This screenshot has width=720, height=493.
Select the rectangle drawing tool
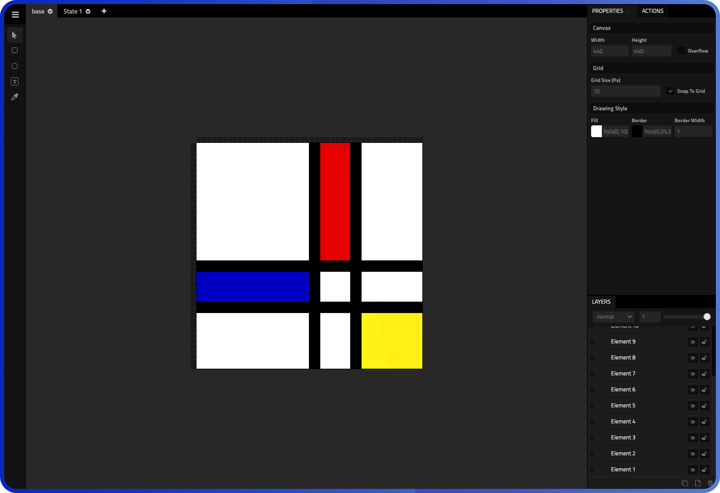14,51
